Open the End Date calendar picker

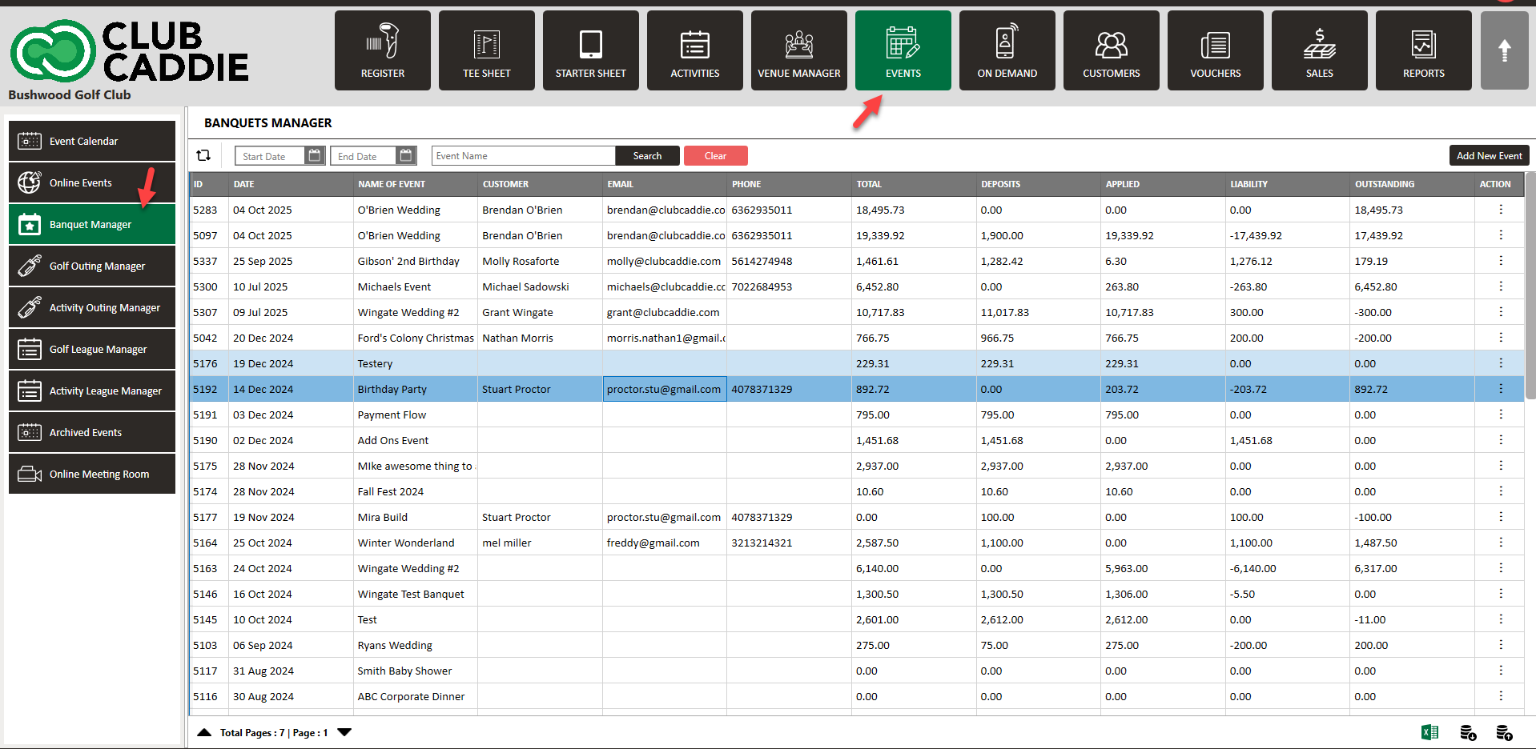(x=406, y=155)
